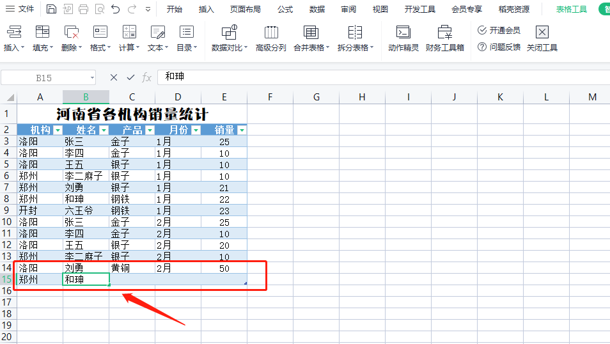
Task: Click the 问题反馈 link
Action: 499,47
